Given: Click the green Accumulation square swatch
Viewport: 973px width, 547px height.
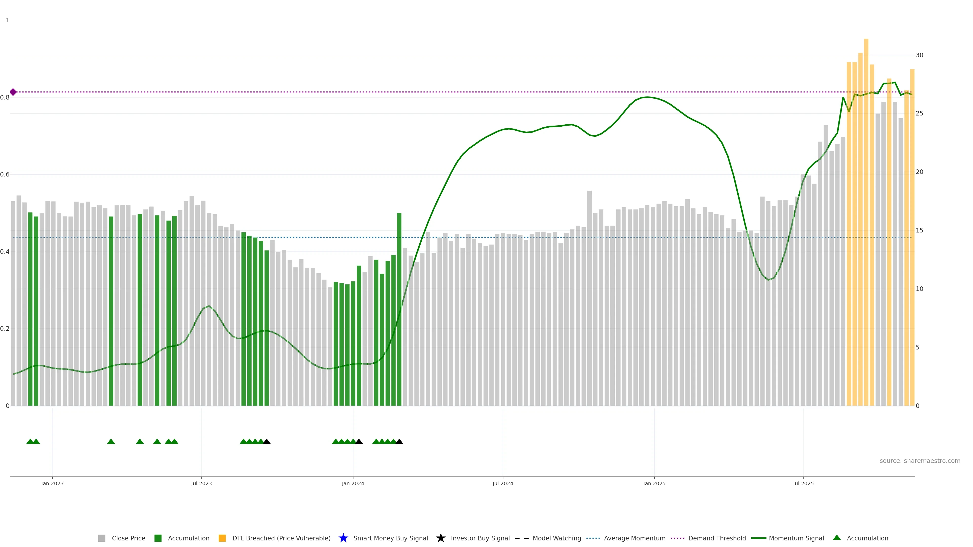Looking at the screenshot, I should (158, 538).
